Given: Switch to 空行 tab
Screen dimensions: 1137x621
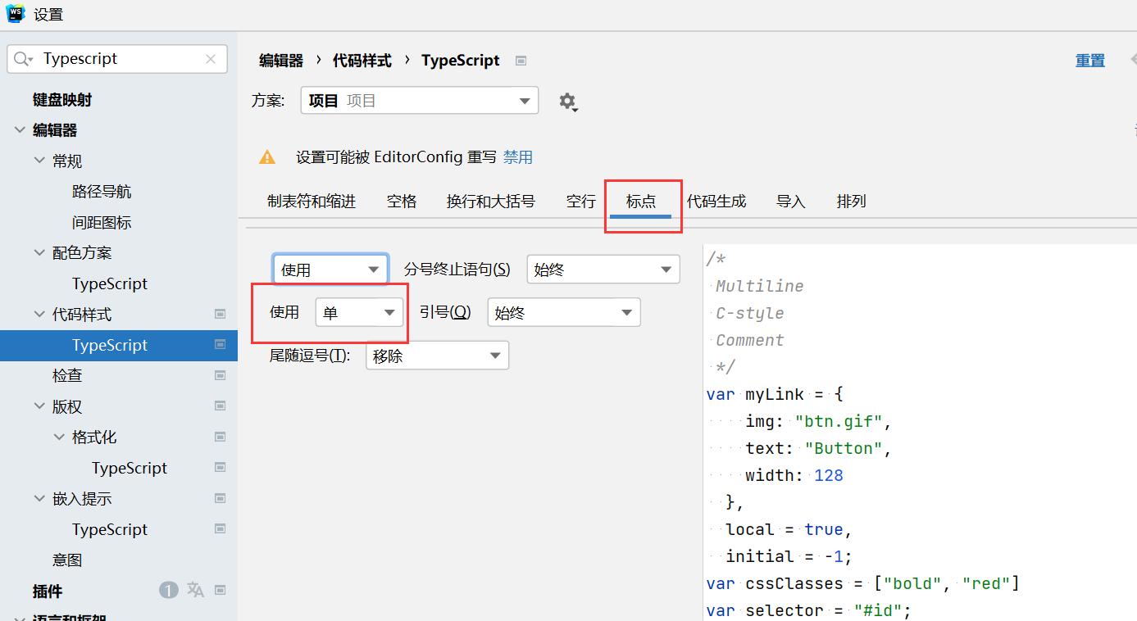Looking at the screenshot, I should pyautogui.click(x=581, y=202).
